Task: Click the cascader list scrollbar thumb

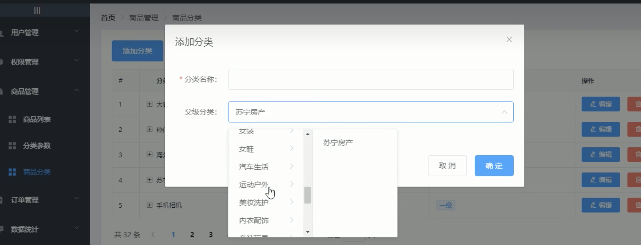Action: 308,195
